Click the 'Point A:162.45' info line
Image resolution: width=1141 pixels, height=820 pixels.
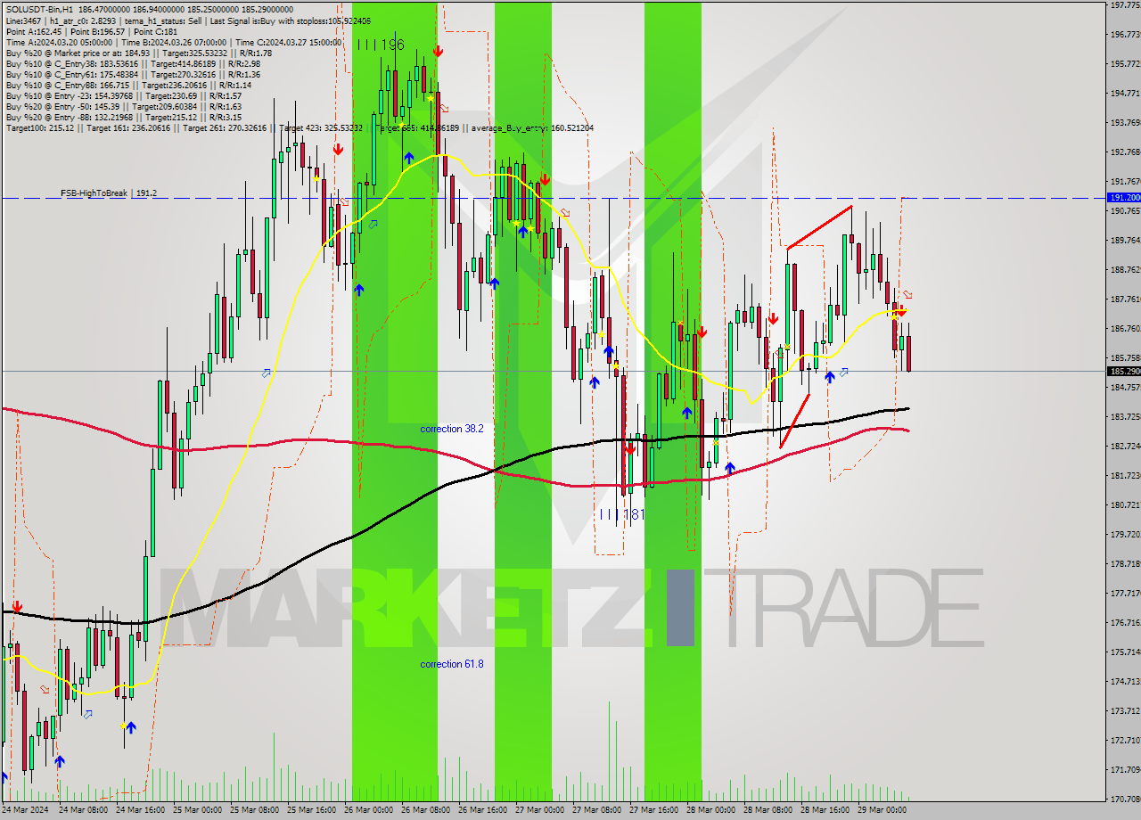pos(92,31)
